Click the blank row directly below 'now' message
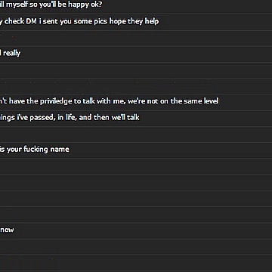Viewport: 272px width, 272px height. tap(136, 246)
